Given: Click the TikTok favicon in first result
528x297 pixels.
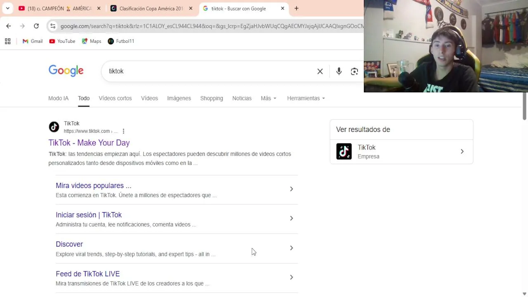Looking at the screenshot, I should [54, 127].
